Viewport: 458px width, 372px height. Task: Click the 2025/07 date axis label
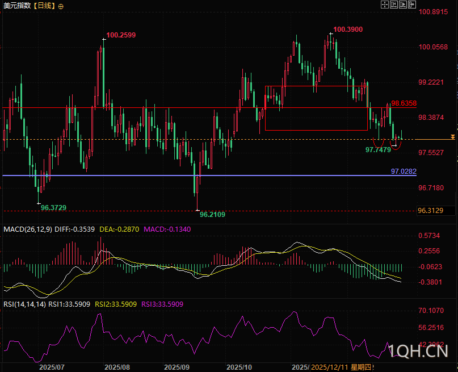click(52, 367)
